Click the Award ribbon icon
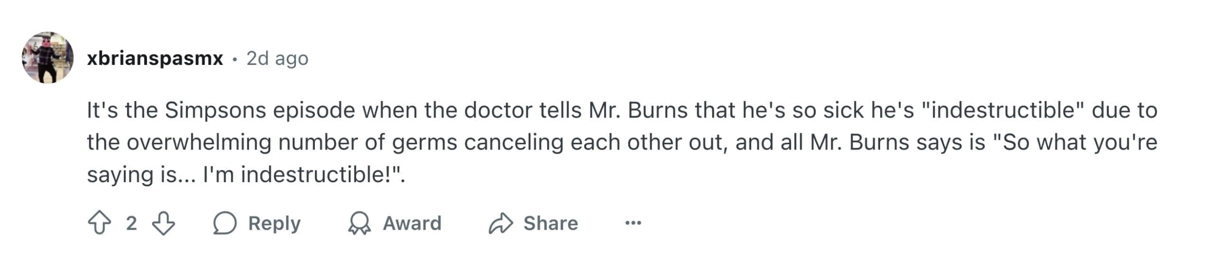The height and width of the screenshot is (267, 1214). [359, 223]
